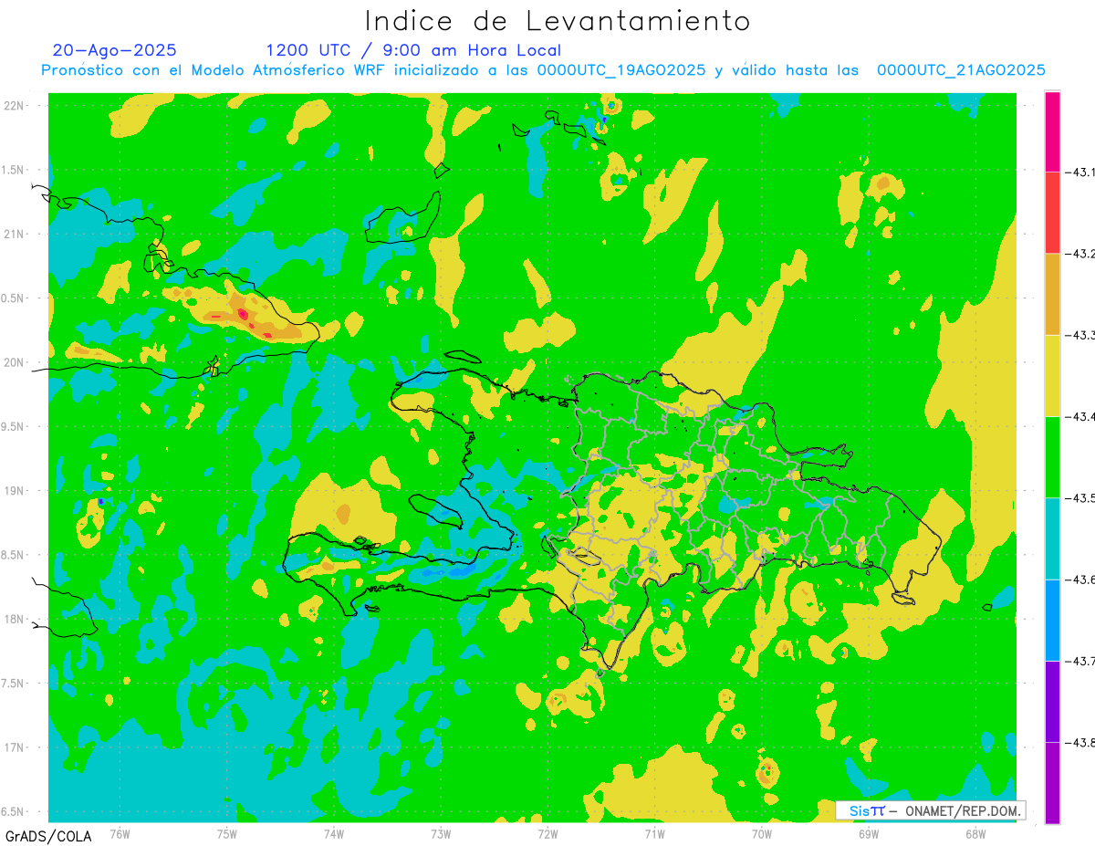Click the '-43.8' color bar label
1095x846 pixels.
click(x=1080, y=743)
